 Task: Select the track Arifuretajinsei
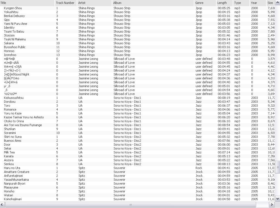tap(13, 176)
